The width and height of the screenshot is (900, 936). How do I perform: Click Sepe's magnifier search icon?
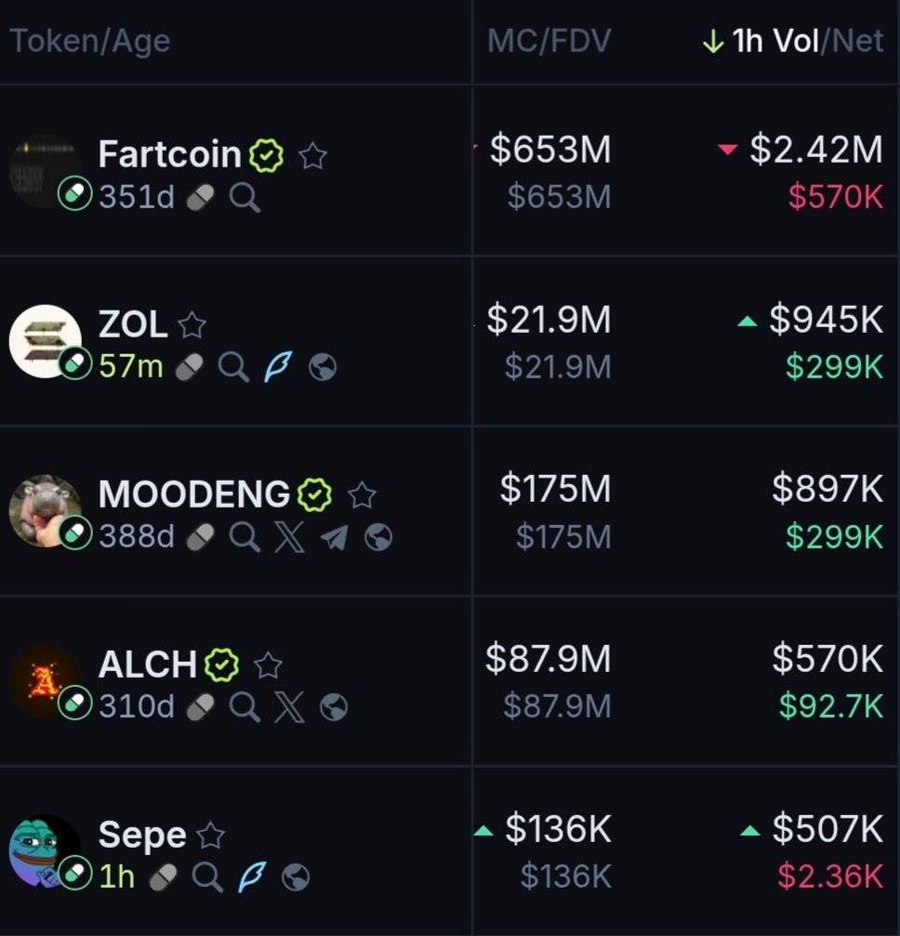[207, 877]
